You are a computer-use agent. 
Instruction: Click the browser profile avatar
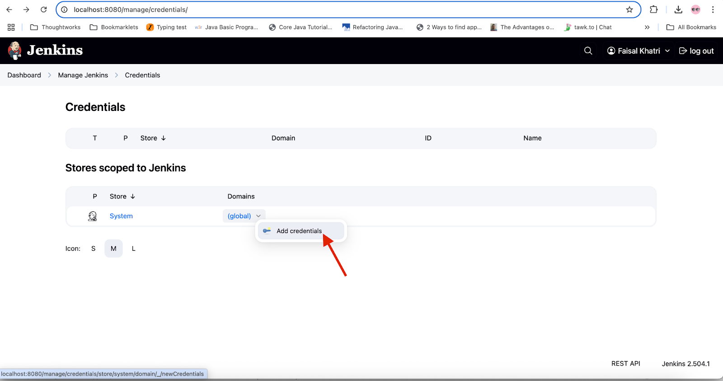695,9
